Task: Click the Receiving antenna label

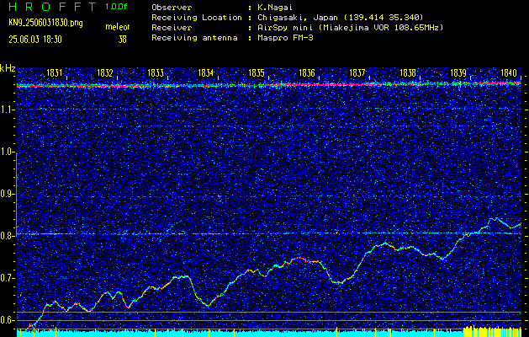Action: point(194,38)
